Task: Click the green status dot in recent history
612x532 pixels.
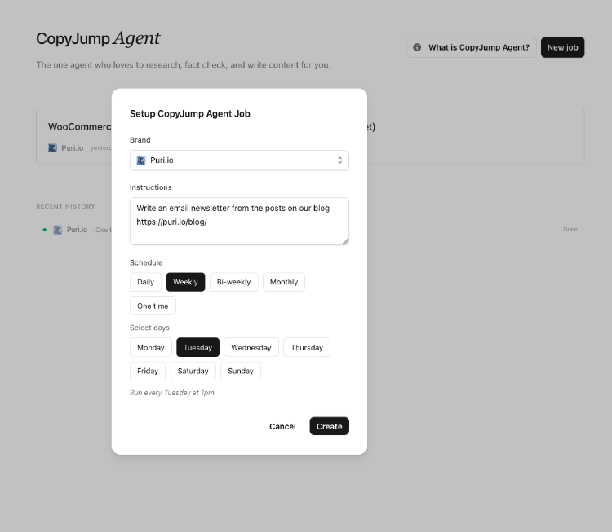Action: click(45, 230)
